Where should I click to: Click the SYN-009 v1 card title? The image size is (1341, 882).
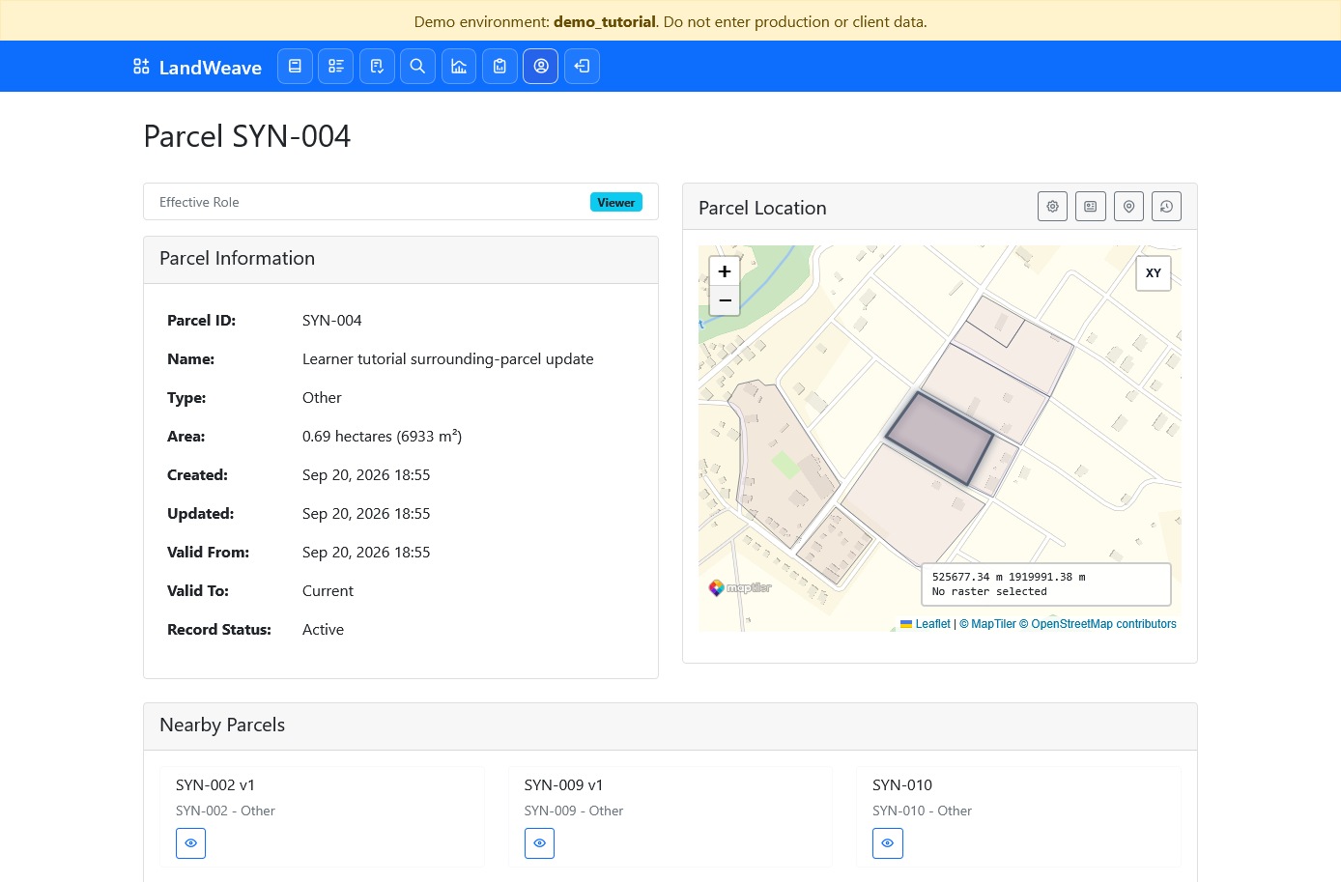(x=563, y=785)
